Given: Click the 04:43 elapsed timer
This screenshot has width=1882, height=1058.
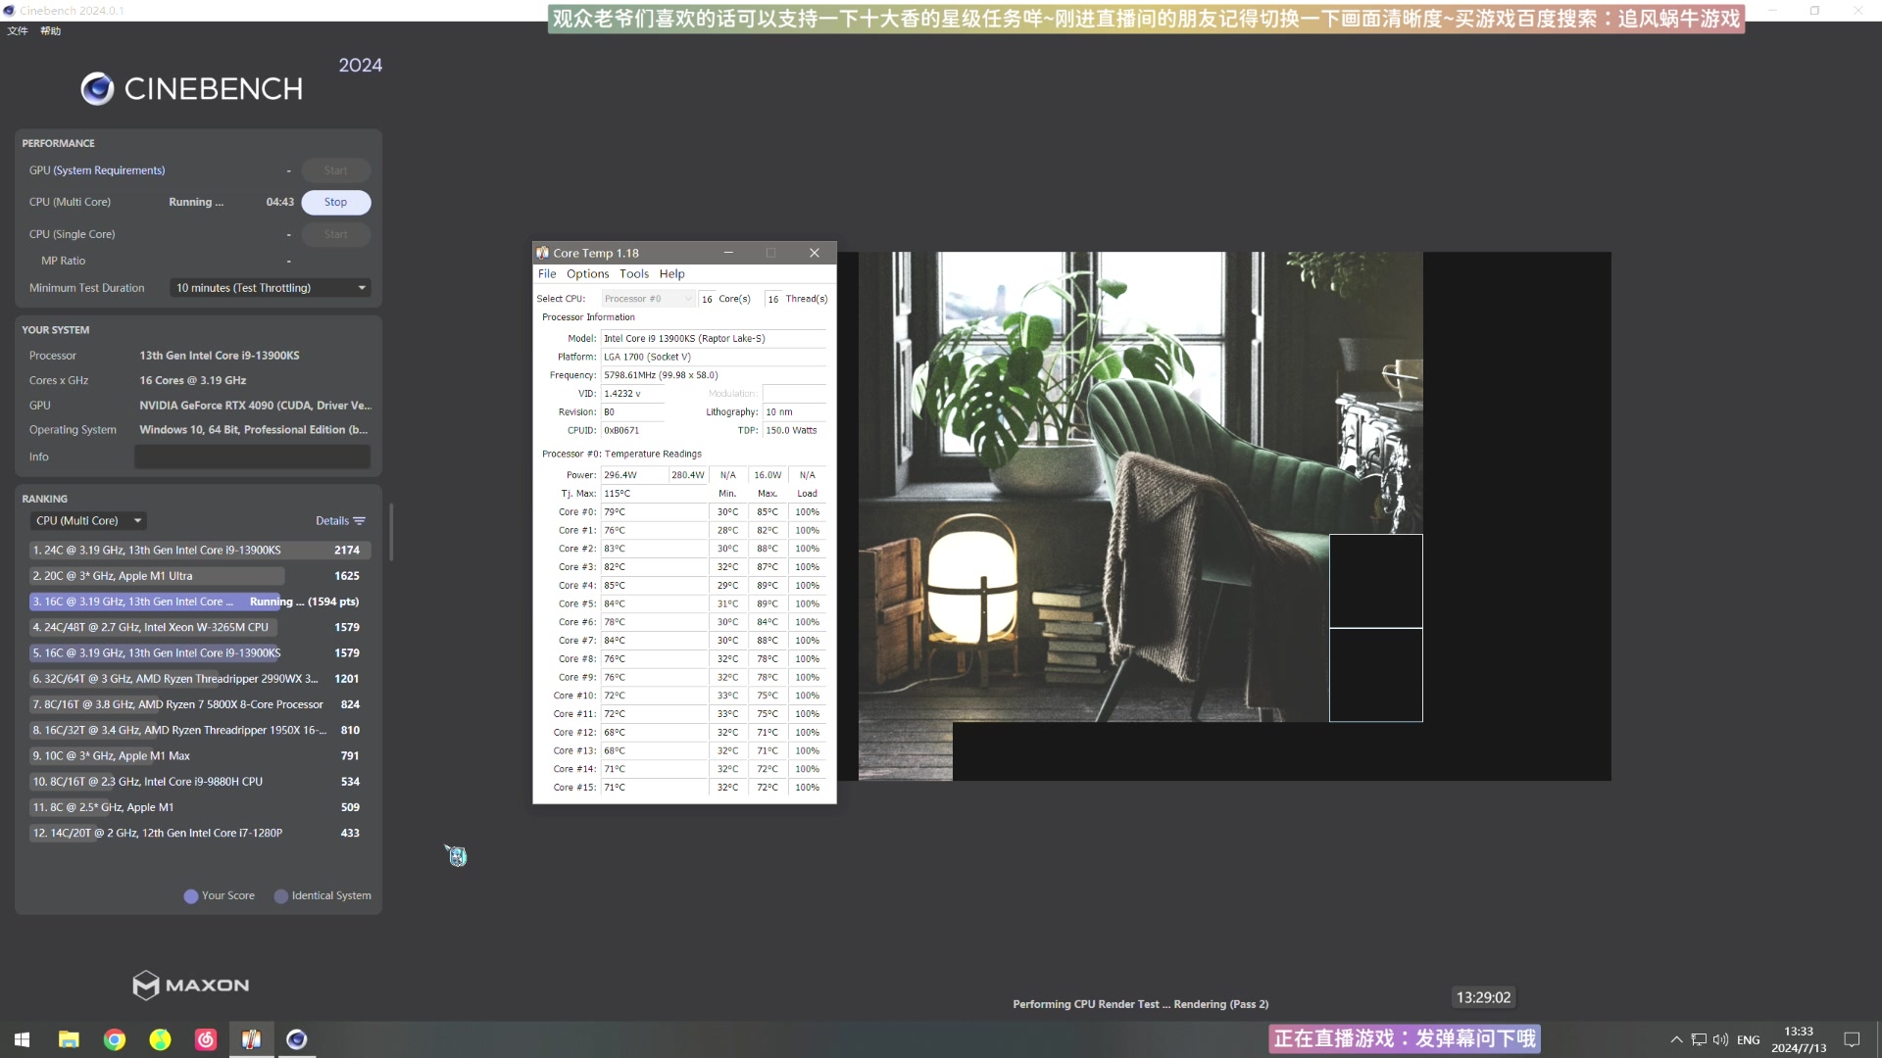Looking at the screenshot, I should tap(280, 202).
